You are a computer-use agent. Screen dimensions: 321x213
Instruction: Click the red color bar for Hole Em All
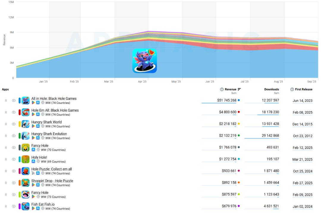pos(20,112)
